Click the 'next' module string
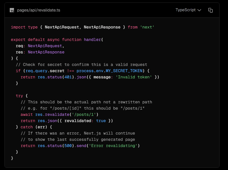 pyautogui.click(x=147, y=27)
